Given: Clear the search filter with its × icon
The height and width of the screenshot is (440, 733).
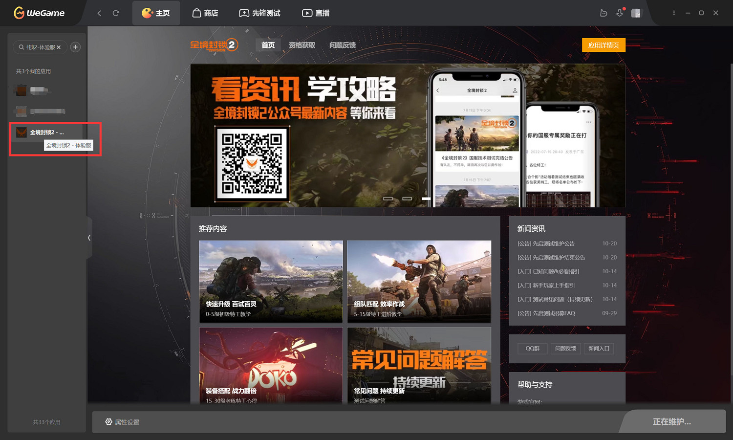Looking at the screenshot, I should pos(59,47).
